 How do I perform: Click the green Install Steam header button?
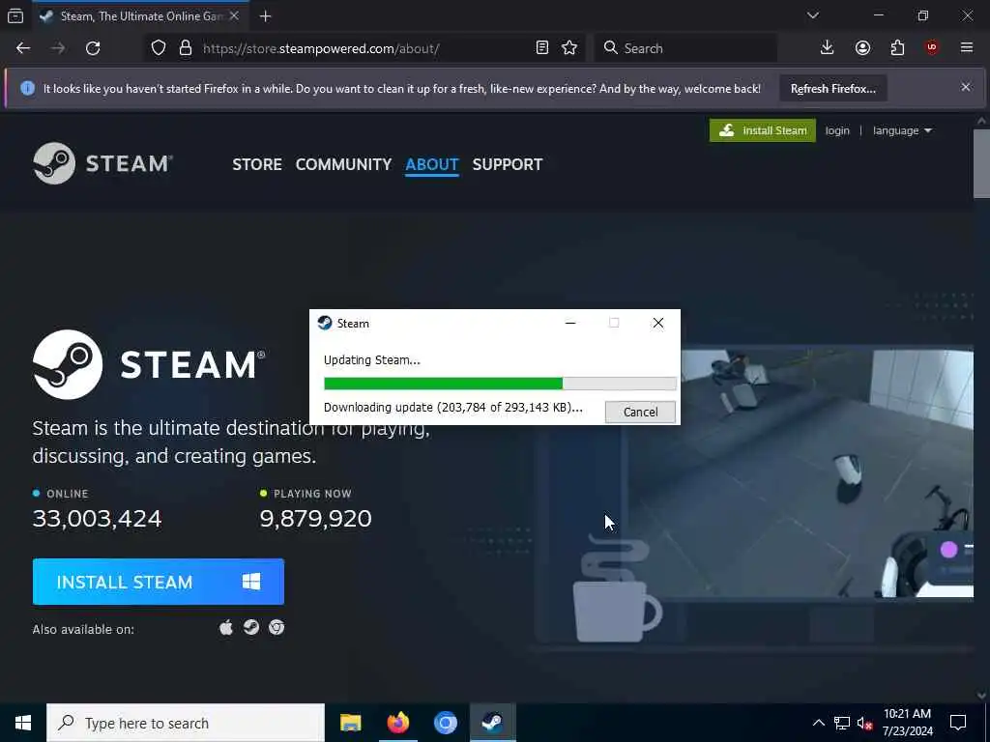coord(762,130)
